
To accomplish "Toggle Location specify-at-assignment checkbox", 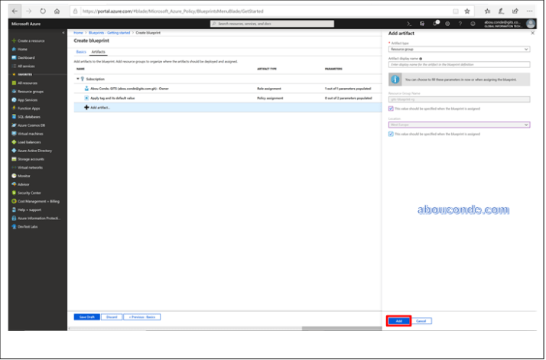I will (391, 134).
